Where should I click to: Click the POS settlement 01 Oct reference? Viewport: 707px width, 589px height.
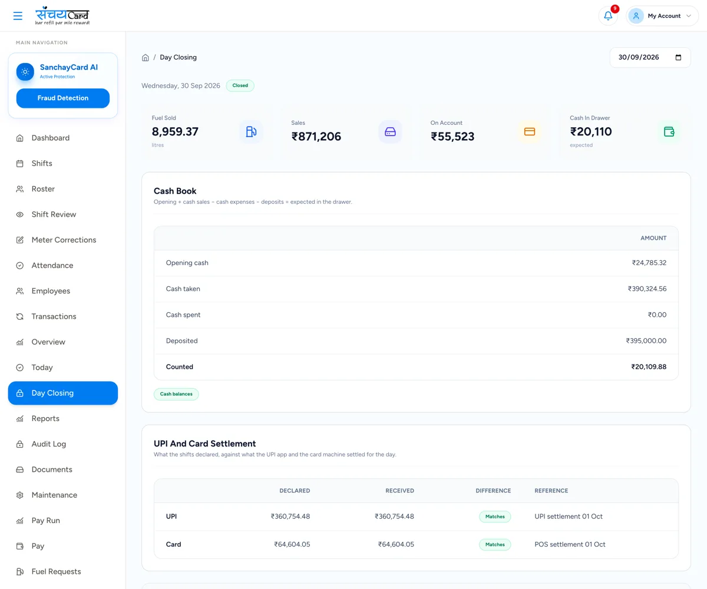570,545
